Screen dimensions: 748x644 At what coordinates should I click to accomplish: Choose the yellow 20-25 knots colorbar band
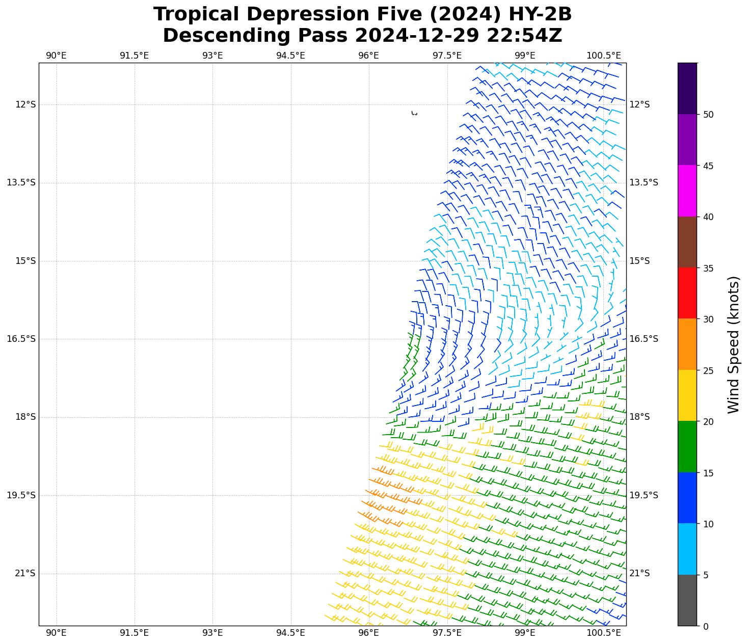point(687,395)
